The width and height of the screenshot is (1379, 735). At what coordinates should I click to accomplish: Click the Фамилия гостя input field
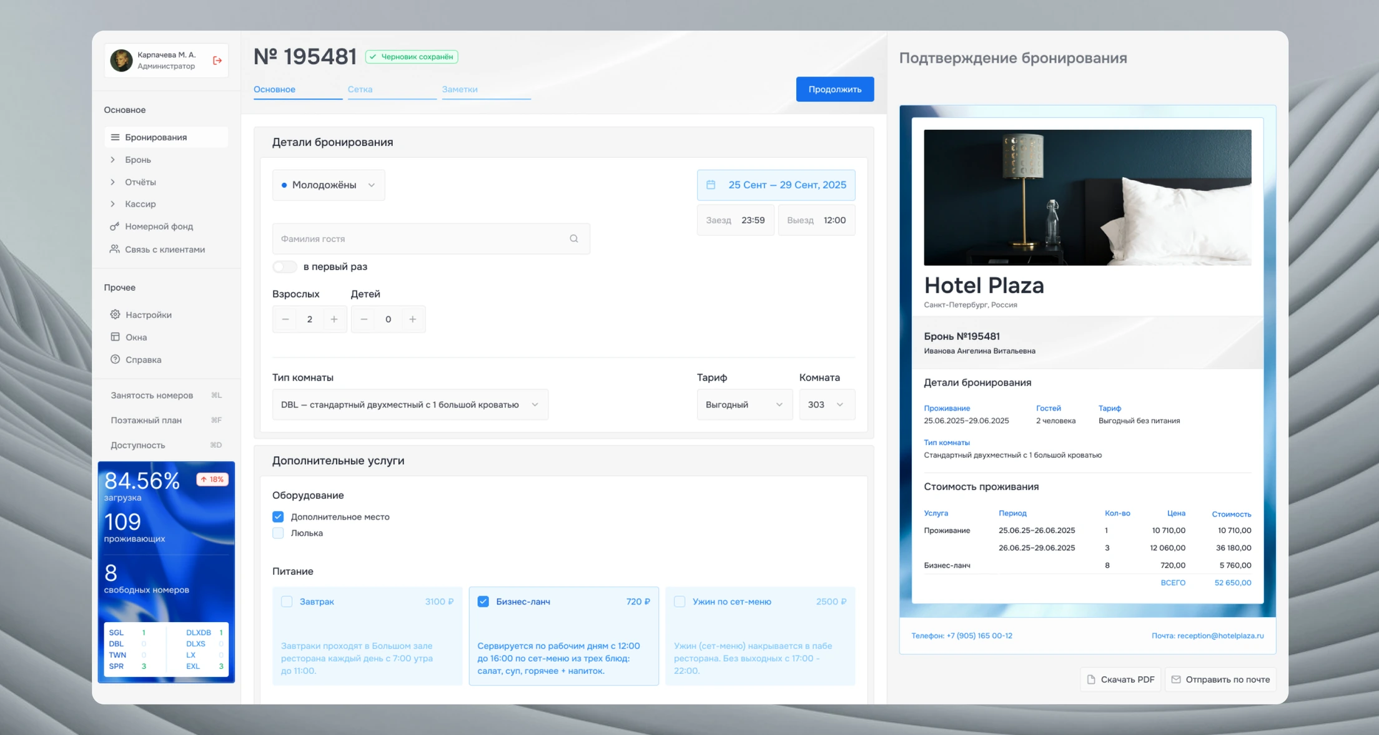pos(431,239)
